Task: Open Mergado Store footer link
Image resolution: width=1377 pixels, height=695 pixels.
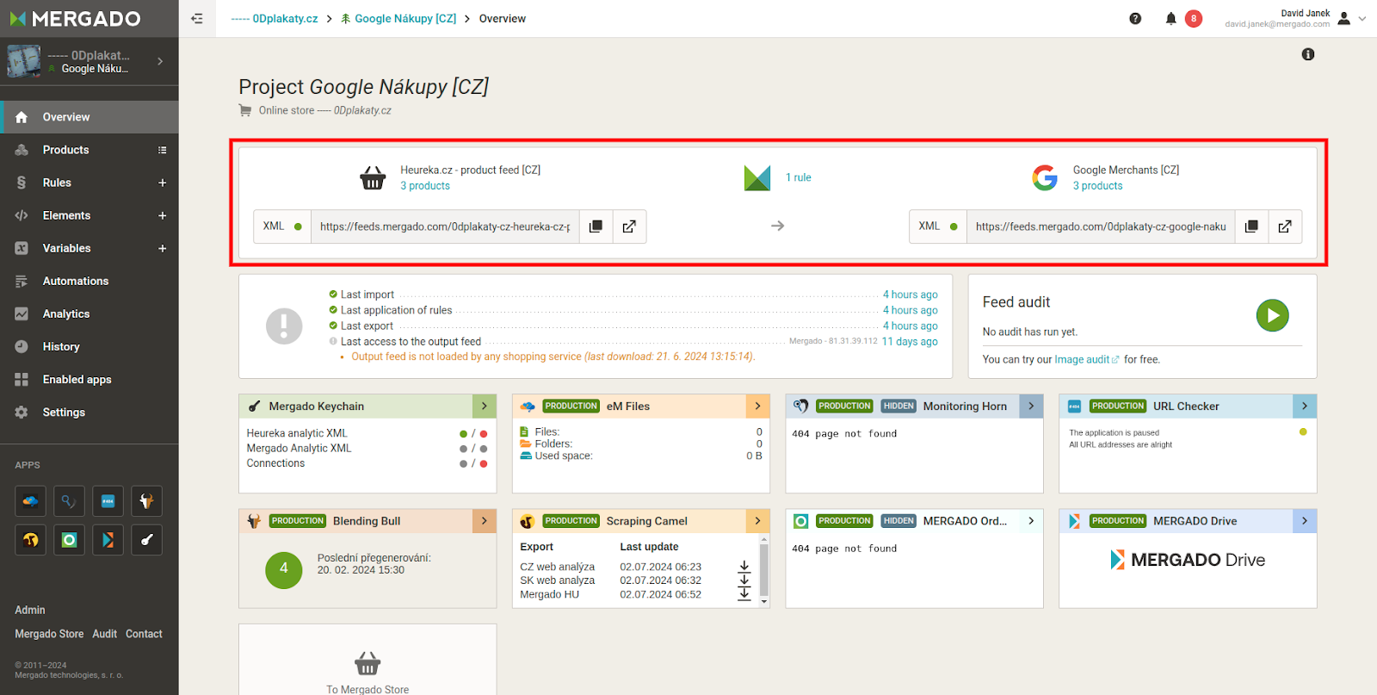Action: click(49, 634)
